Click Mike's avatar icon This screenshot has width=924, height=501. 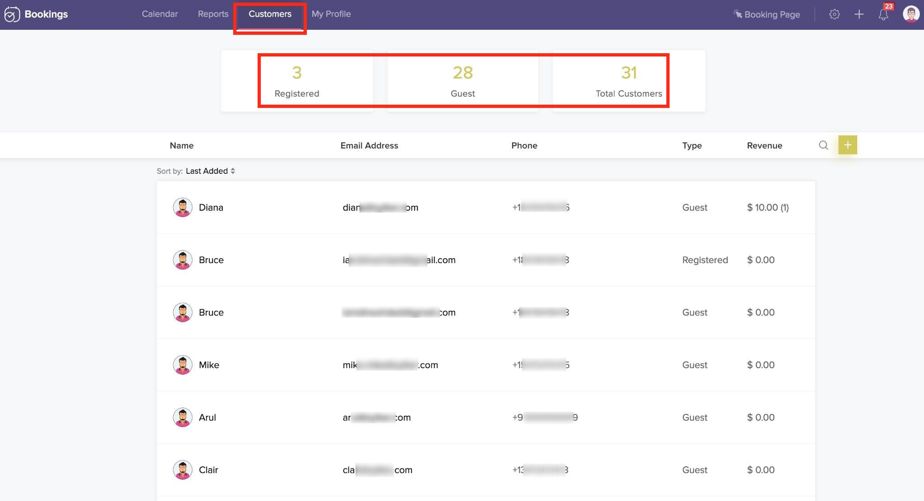click(183, 365)
